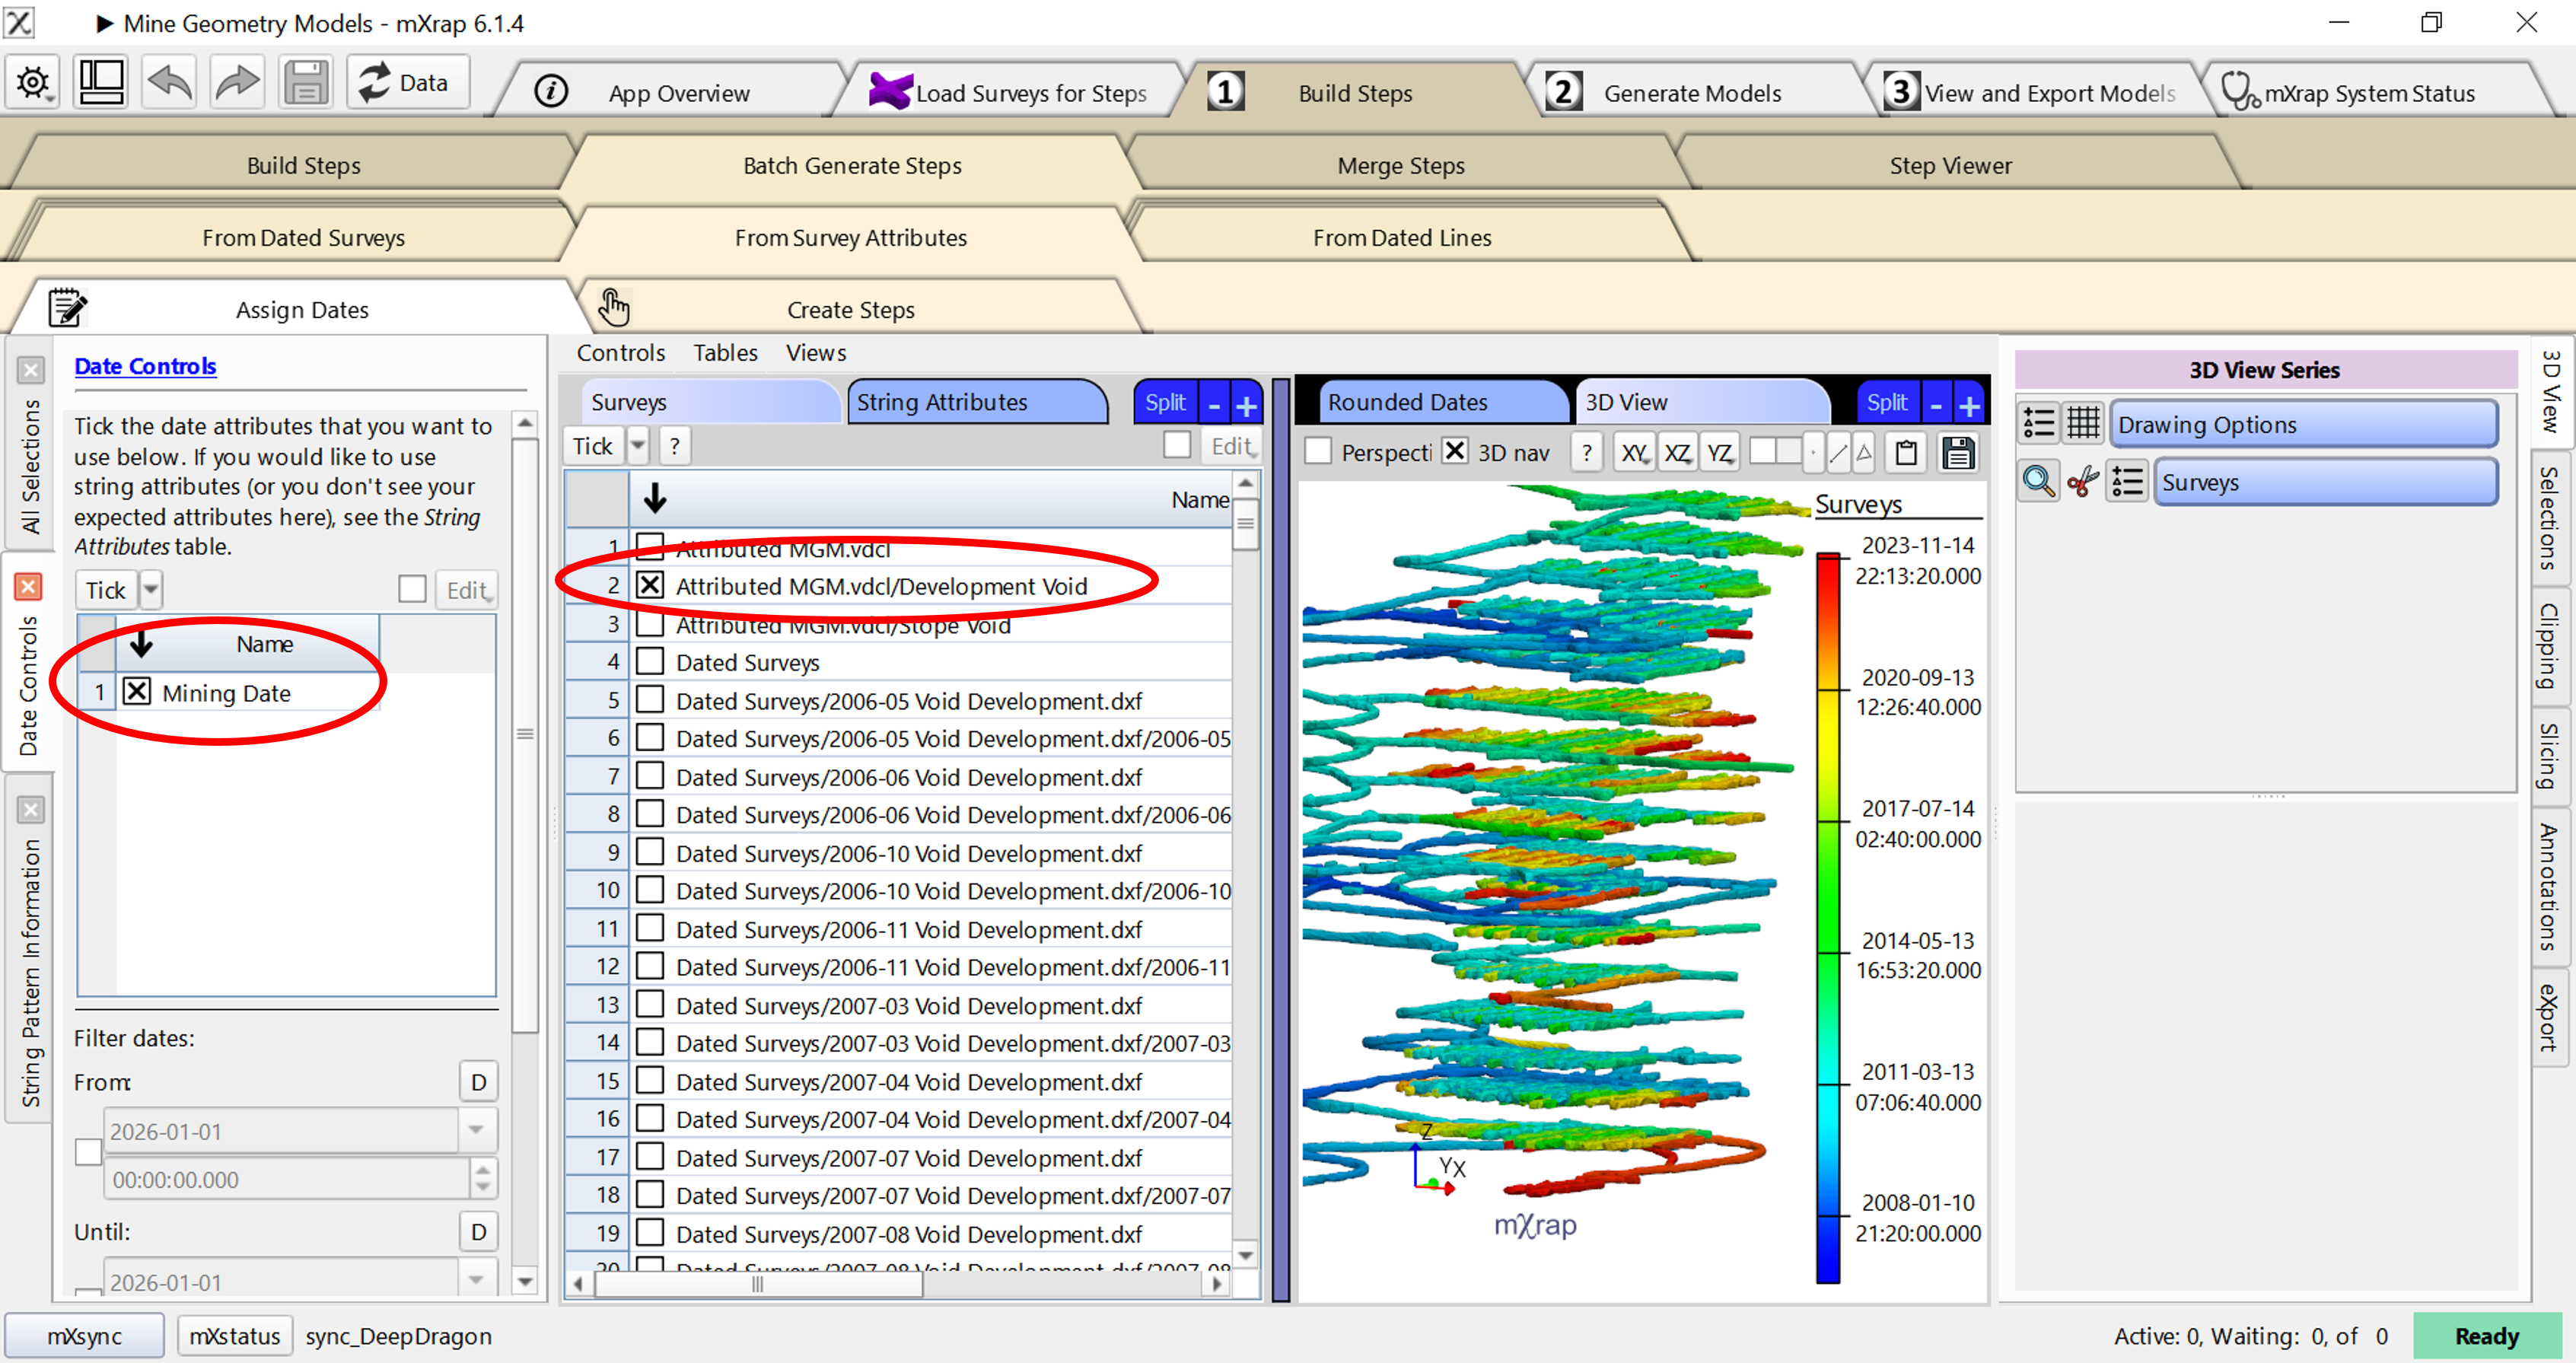Go to the From Dated Lines tab
The height and width of the screenshot is (1363, 2576).
[x=1401, y=238]
